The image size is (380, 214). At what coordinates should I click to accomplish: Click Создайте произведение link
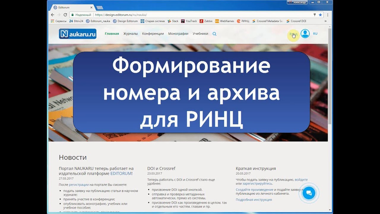pyautogui.click(x=255, y=189)
